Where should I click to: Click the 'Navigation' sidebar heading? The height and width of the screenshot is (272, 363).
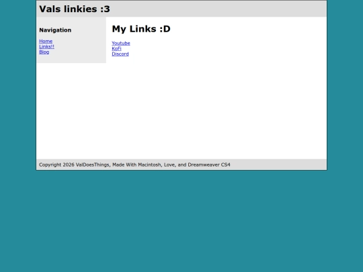coord(55,30)
